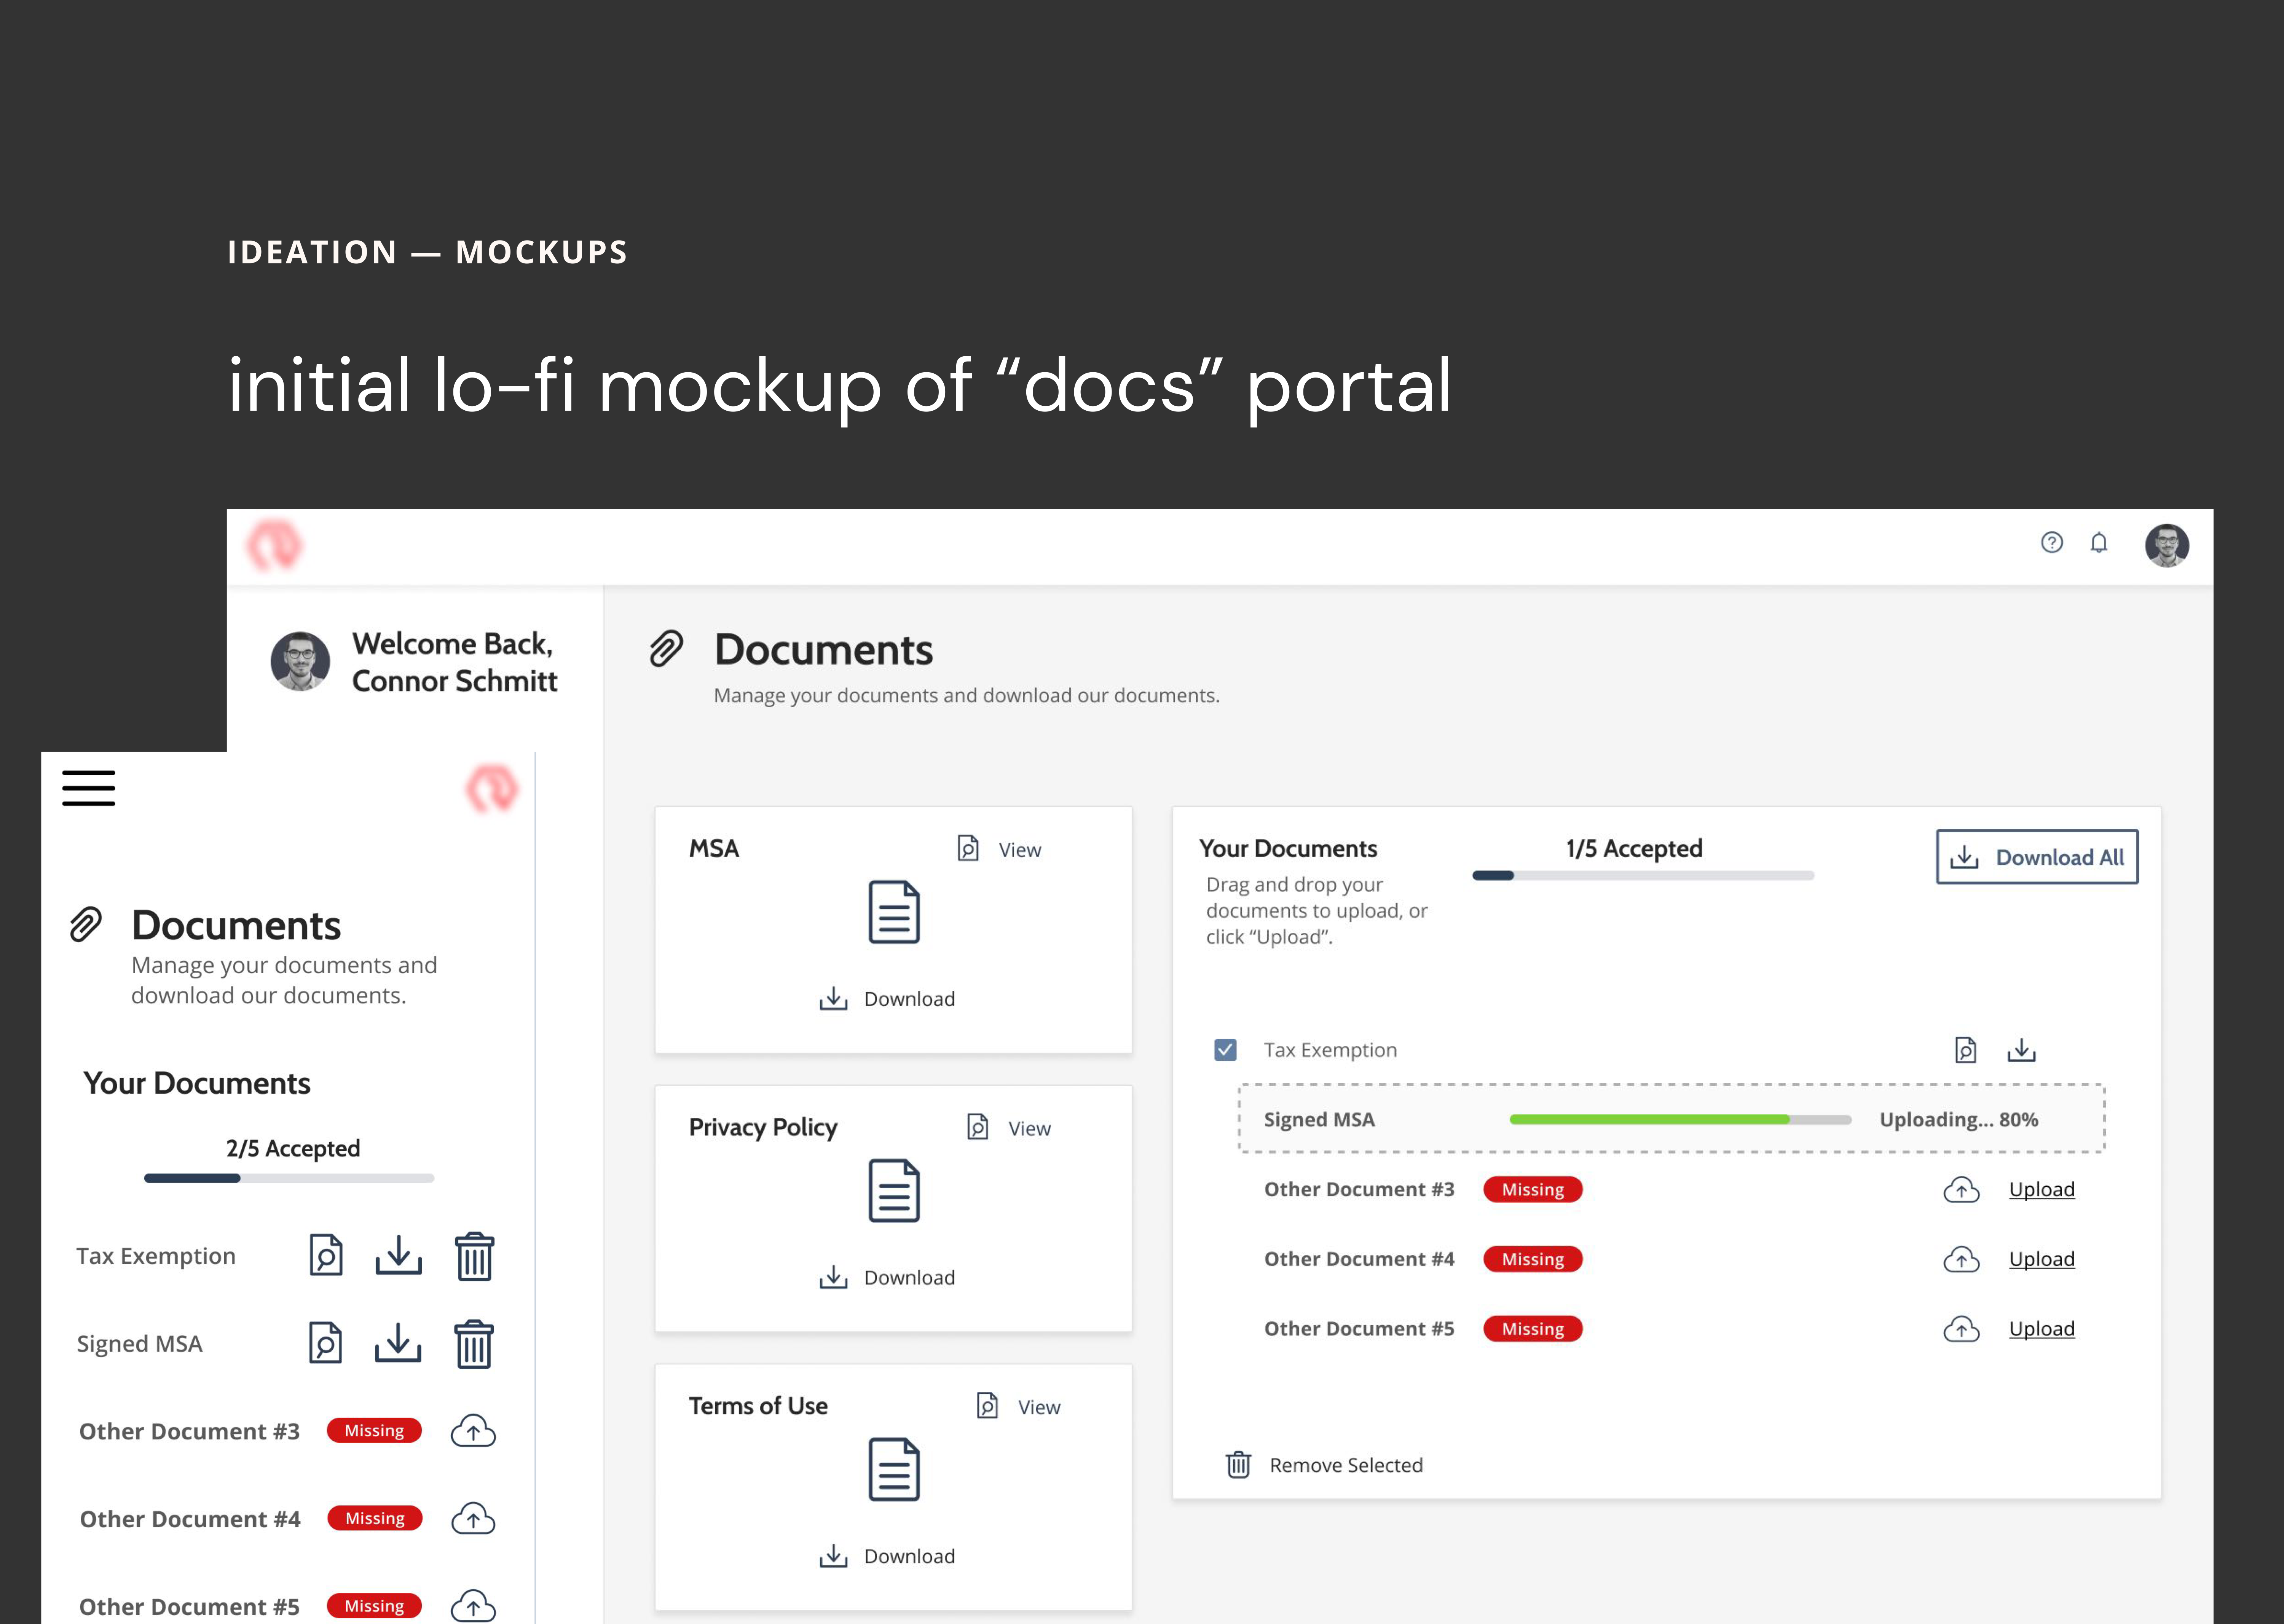Click the Signed MSA uploading row label
The image size is (2284, 1624).
click(1319, 1120)
